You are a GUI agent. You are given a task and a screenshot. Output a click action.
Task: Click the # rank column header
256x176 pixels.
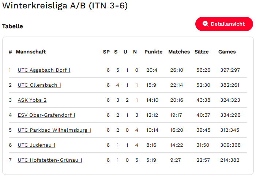point(10,52)
